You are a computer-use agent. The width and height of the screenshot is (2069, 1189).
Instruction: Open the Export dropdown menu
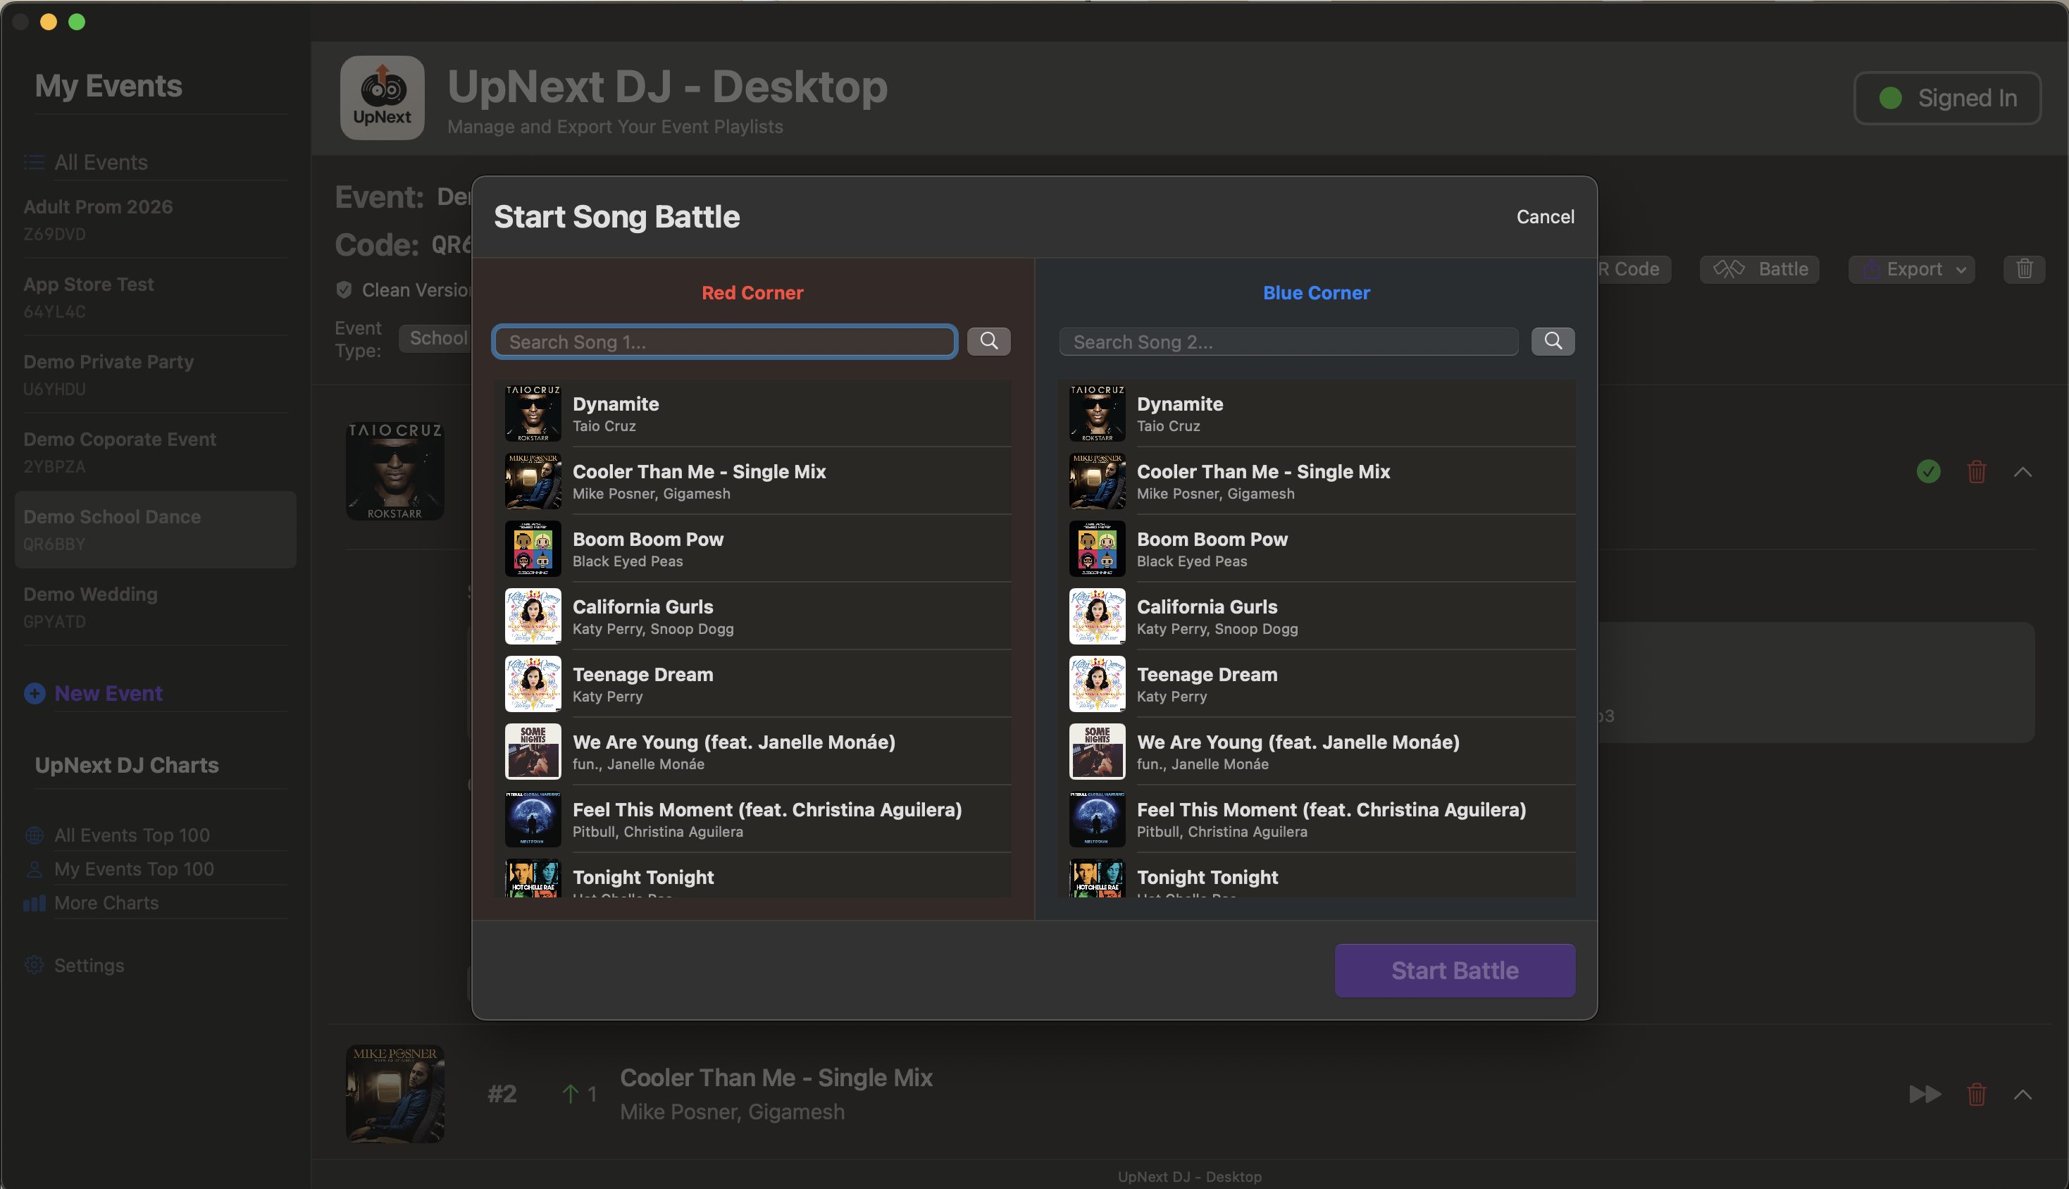(1910, 268)
